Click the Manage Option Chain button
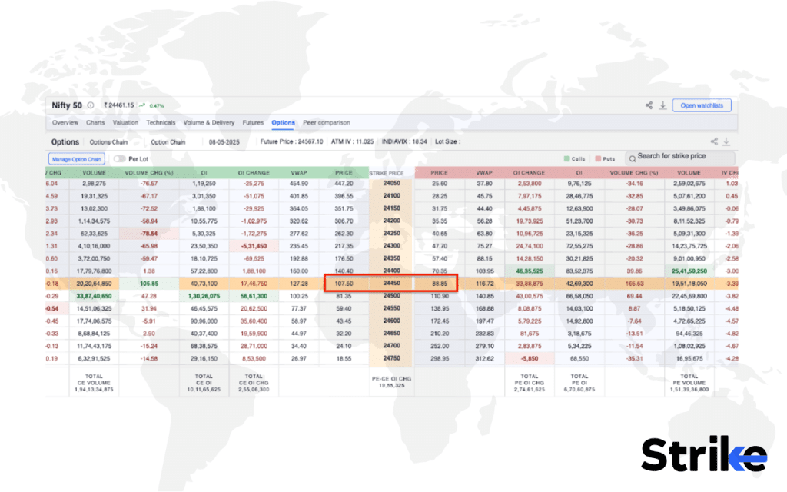Screen dimensions: 787x492 76,159
